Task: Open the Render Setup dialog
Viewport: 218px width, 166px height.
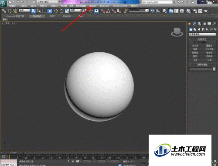Action: (x=195, y=11)
